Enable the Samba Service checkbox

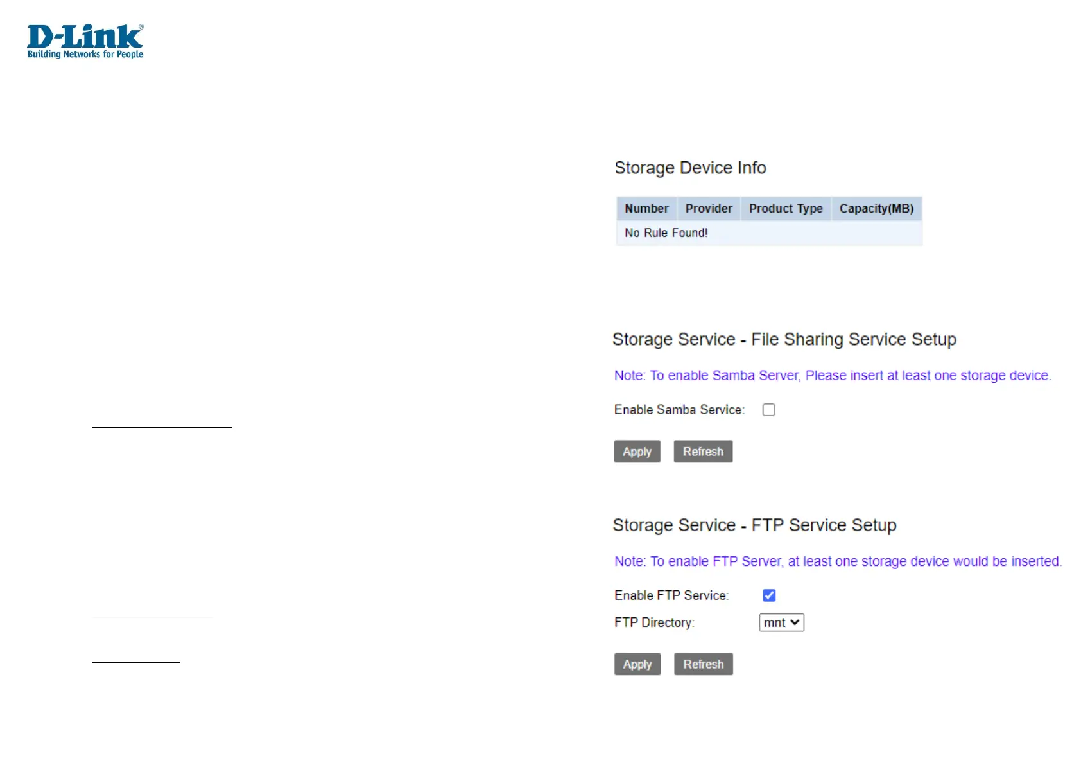(768, 410)
